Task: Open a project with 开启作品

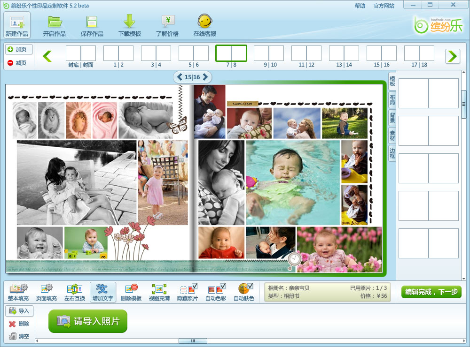Action: point(55,25)
